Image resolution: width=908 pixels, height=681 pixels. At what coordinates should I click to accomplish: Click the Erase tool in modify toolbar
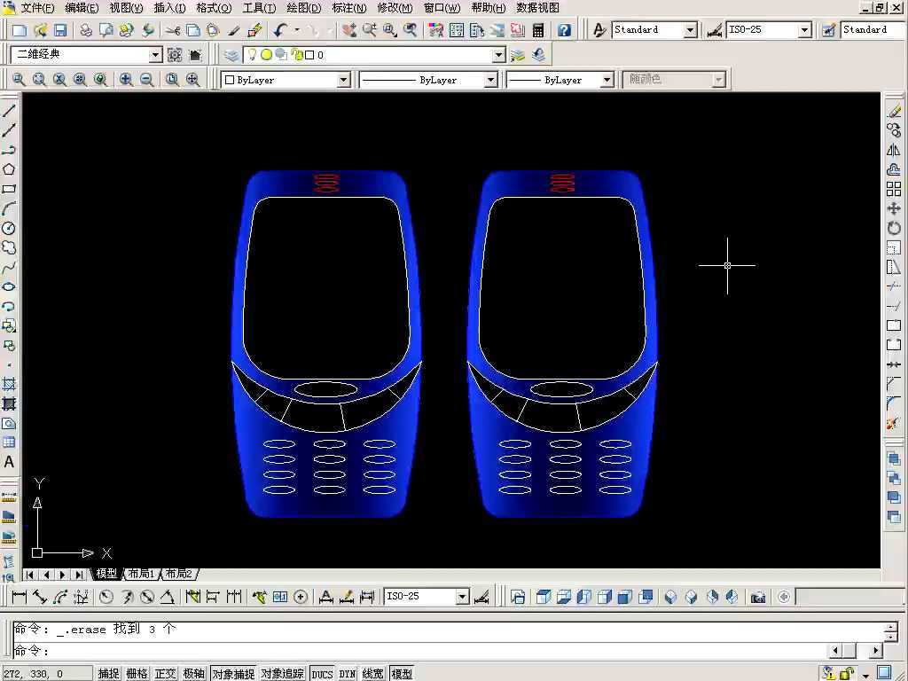point(894,111)
